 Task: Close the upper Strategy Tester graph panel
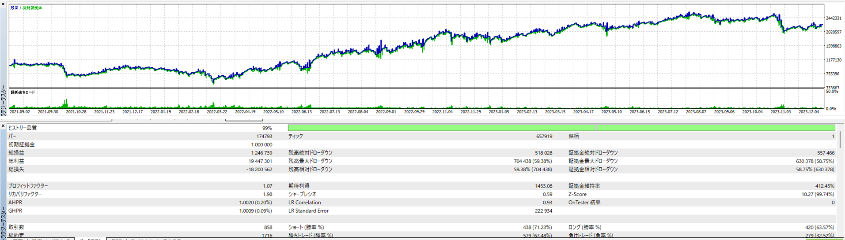click(3, 4)
